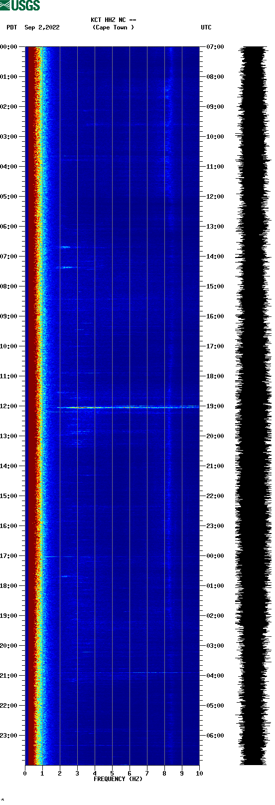Click the UTC "20:00" time label
Viewport: 275px width, 805px height.
215,436
